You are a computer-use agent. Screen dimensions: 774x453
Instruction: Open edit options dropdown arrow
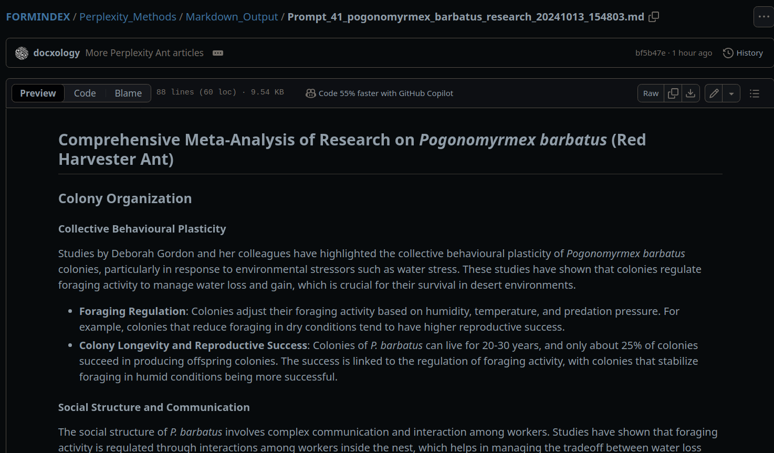click(x=731, y=93)
